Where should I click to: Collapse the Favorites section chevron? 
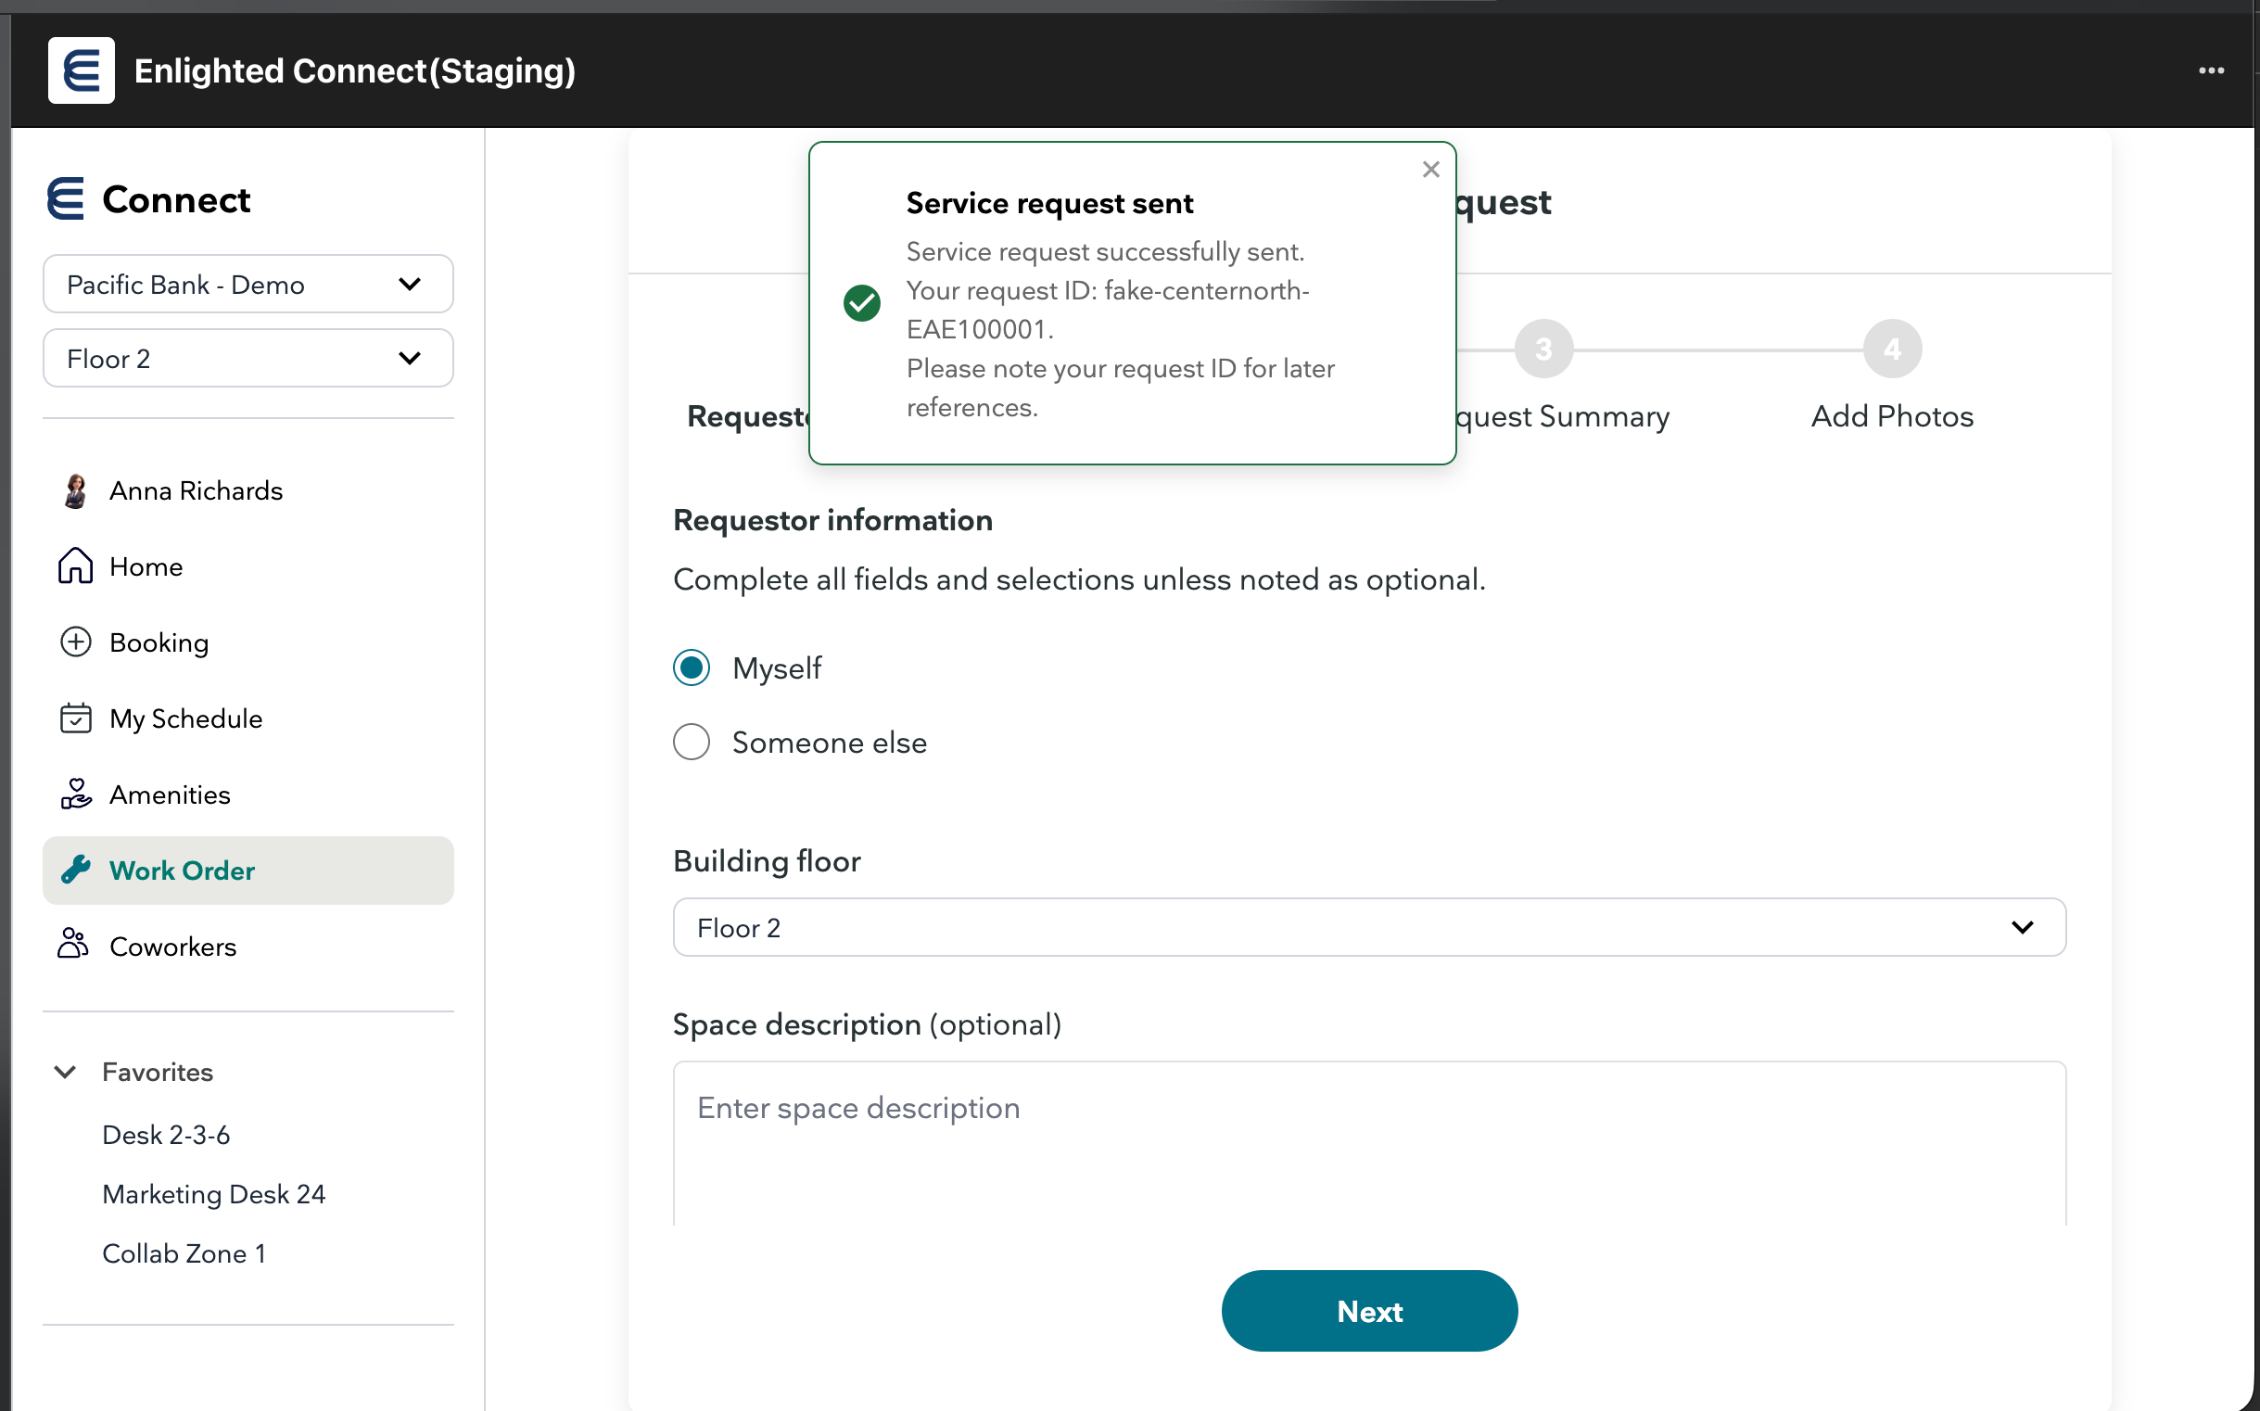[64, 1072]
